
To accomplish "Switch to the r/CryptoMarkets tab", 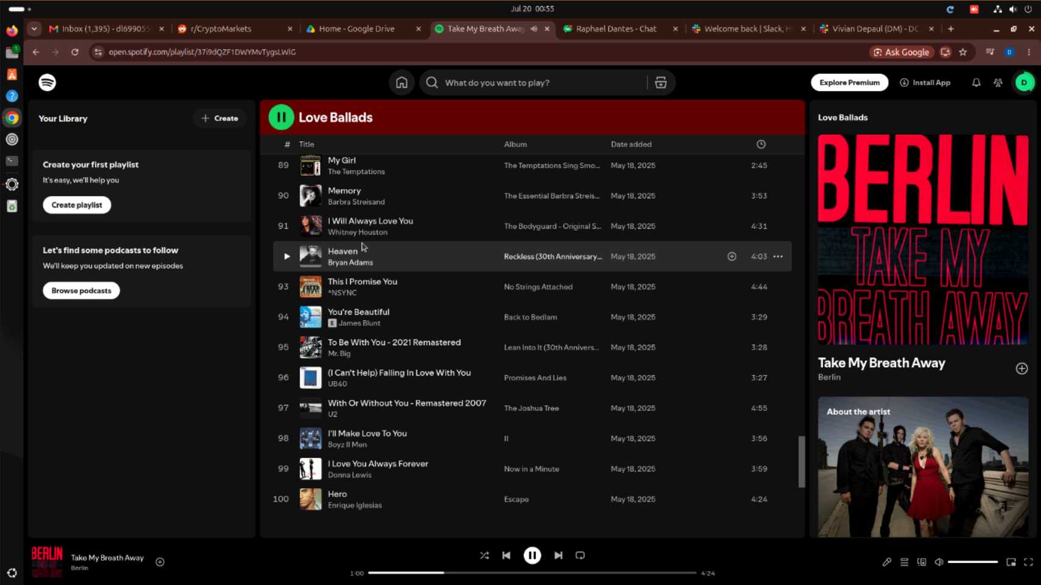I will coord(234,29).
